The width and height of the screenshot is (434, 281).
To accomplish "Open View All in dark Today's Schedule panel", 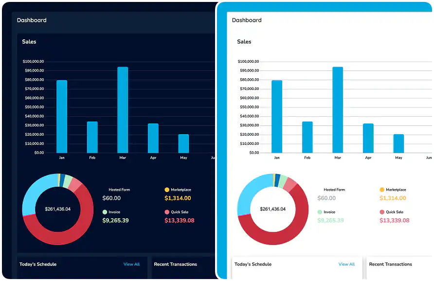I will click(x=131, y=264).
